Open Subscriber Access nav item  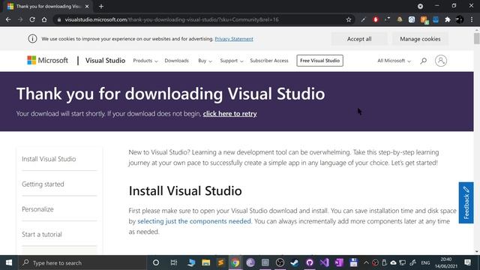click(269, 61)
